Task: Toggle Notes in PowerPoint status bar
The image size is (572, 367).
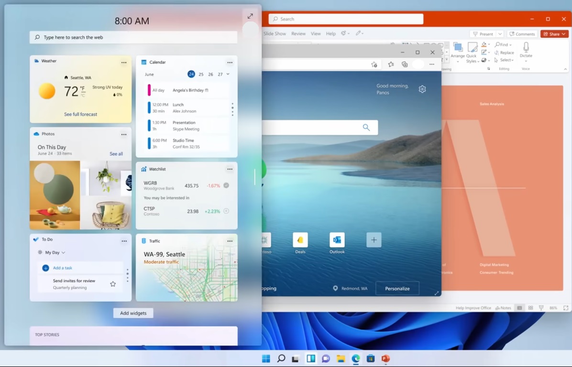Action: 504,308
